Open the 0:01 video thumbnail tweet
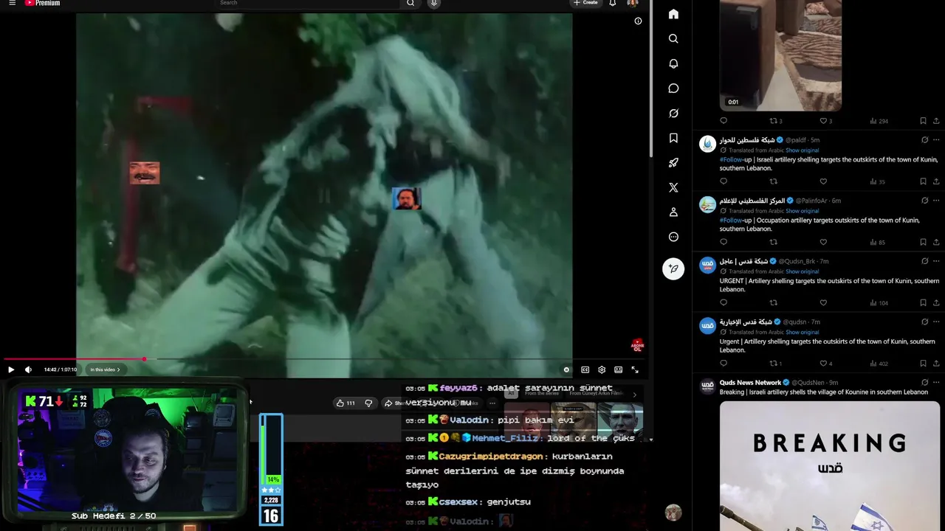The height and width of the screenshot is (531, 945). [780, 55]
